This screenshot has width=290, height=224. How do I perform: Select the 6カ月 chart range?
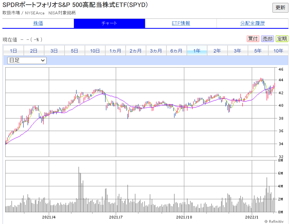pyautogui.click(x=176, y=51)
